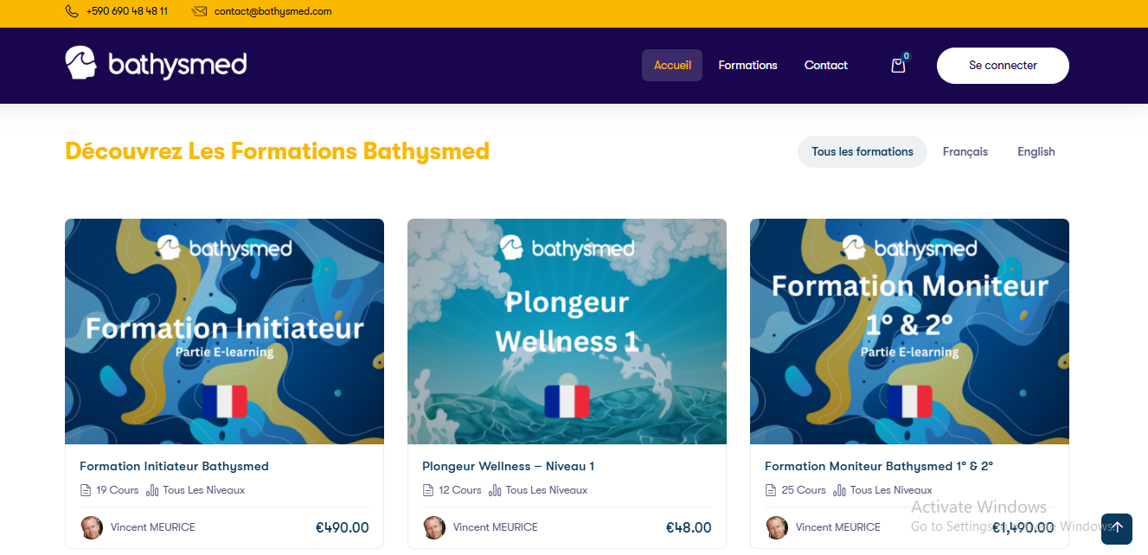Select the Accueil menu item
1148x555 pixels.
click(x=672, y=66)
